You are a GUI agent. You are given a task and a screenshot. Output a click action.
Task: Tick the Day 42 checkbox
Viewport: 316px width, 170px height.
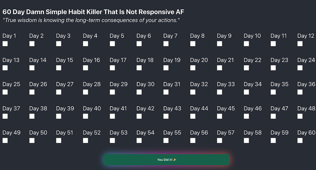[x=139, y=116]
